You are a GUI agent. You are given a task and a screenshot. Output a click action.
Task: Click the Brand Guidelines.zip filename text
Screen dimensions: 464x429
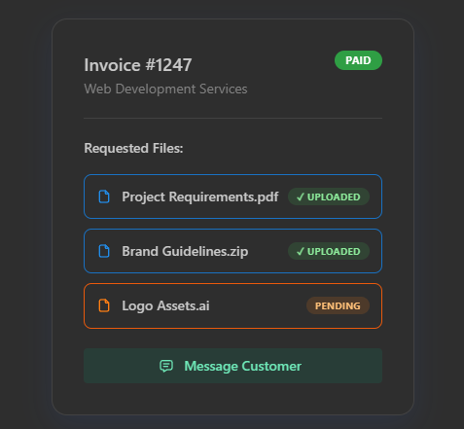(185, 251)
